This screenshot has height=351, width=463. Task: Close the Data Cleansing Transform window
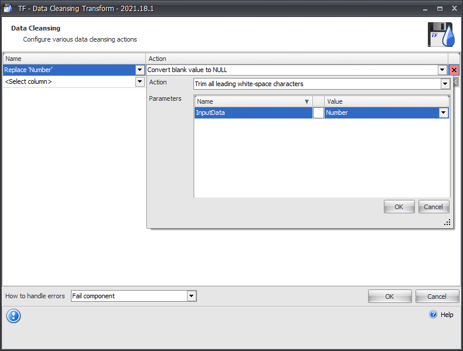(454, 9)
